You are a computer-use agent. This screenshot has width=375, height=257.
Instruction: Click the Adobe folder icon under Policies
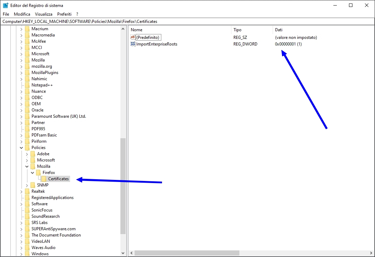(x=33, y=154)
